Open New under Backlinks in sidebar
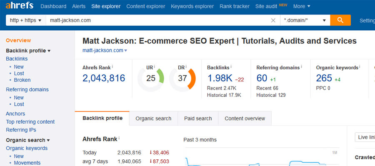Screen dimensions: 375x166 coord(19,67)
